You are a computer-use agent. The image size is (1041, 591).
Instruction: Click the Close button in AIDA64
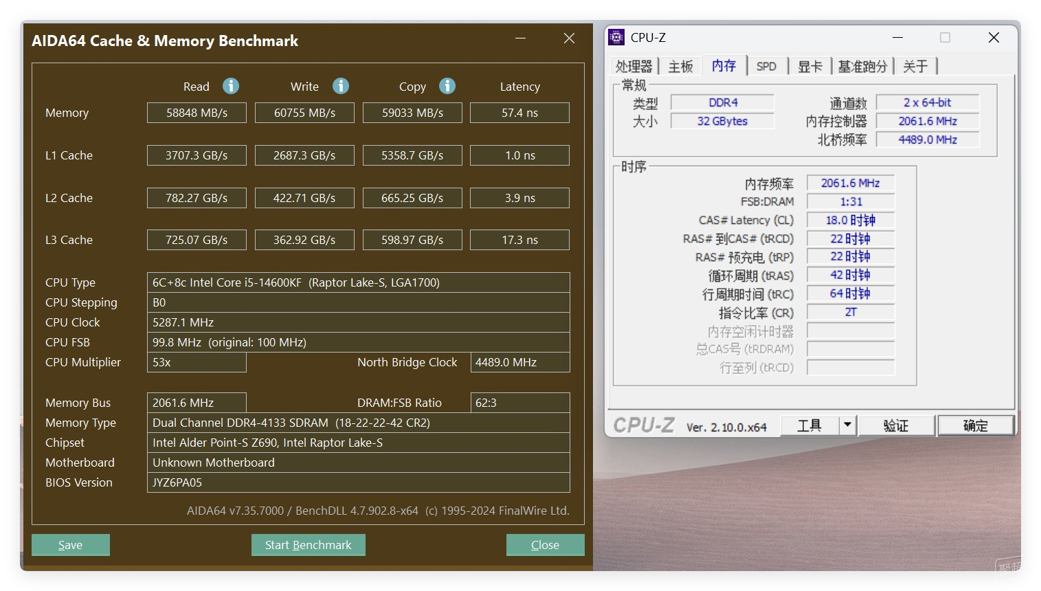pos(546,545)
